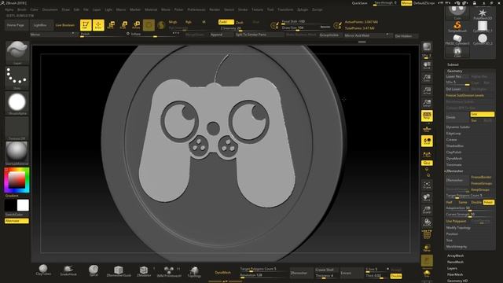Select the PolyMesh3D star tool
The width and height of the screenshot is (503, 283).
click(x=482, y=14)
